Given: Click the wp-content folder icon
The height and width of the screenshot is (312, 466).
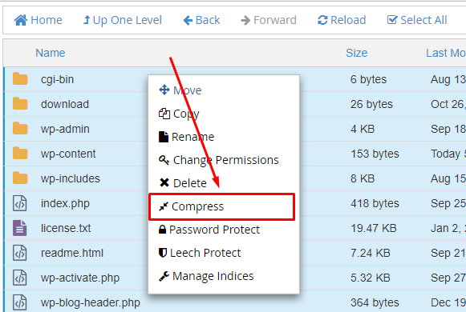Looking at the screenshot, I should pyautogui.click(x=20, y=154).
